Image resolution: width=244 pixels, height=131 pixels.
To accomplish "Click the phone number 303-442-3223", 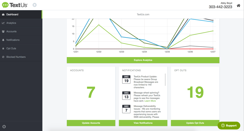I will 220,7.
